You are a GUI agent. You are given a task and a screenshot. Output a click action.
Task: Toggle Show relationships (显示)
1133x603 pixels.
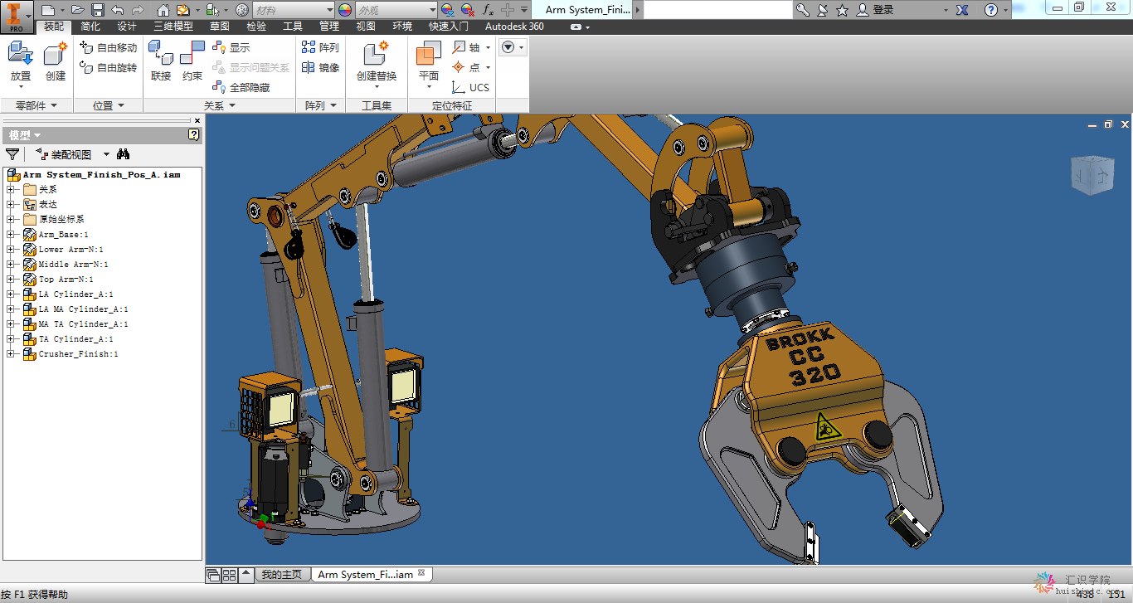(231, 47)
